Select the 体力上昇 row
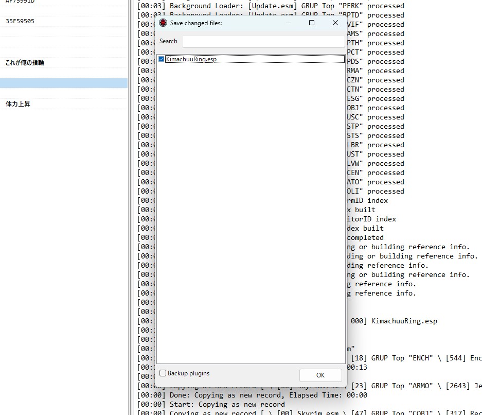 point(18,104)
